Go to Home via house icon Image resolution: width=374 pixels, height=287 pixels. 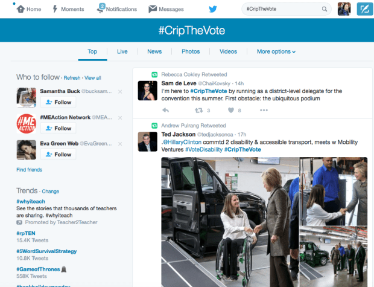point(21,9)
